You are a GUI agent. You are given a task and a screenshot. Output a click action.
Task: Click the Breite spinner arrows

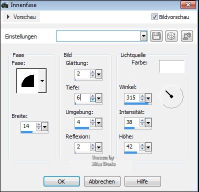pyautogui.click(x=38, y=126)
